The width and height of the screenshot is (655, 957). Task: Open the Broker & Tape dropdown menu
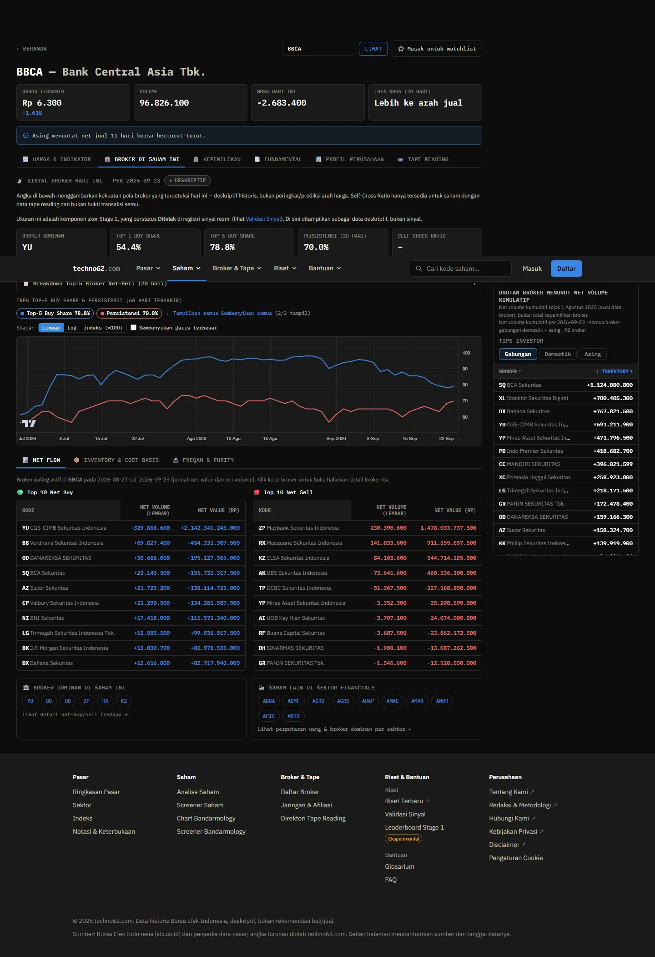(237, 268)
